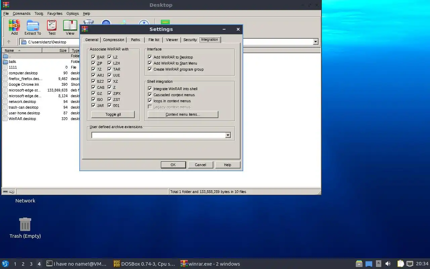Click the WinRAR.desktop file icon
This screenshot has width=430, height=269.
(x=5, y=119)
